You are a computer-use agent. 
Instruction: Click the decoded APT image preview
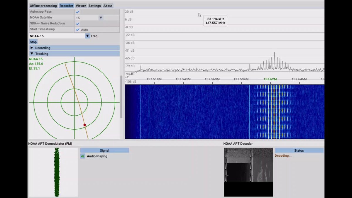point(248,172)
